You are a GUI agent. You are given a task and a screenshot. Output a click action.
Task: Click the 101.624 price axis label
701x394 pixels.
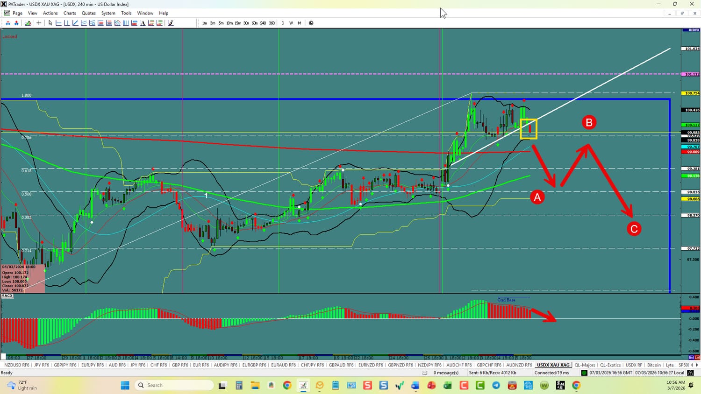(x=691, y=49)
